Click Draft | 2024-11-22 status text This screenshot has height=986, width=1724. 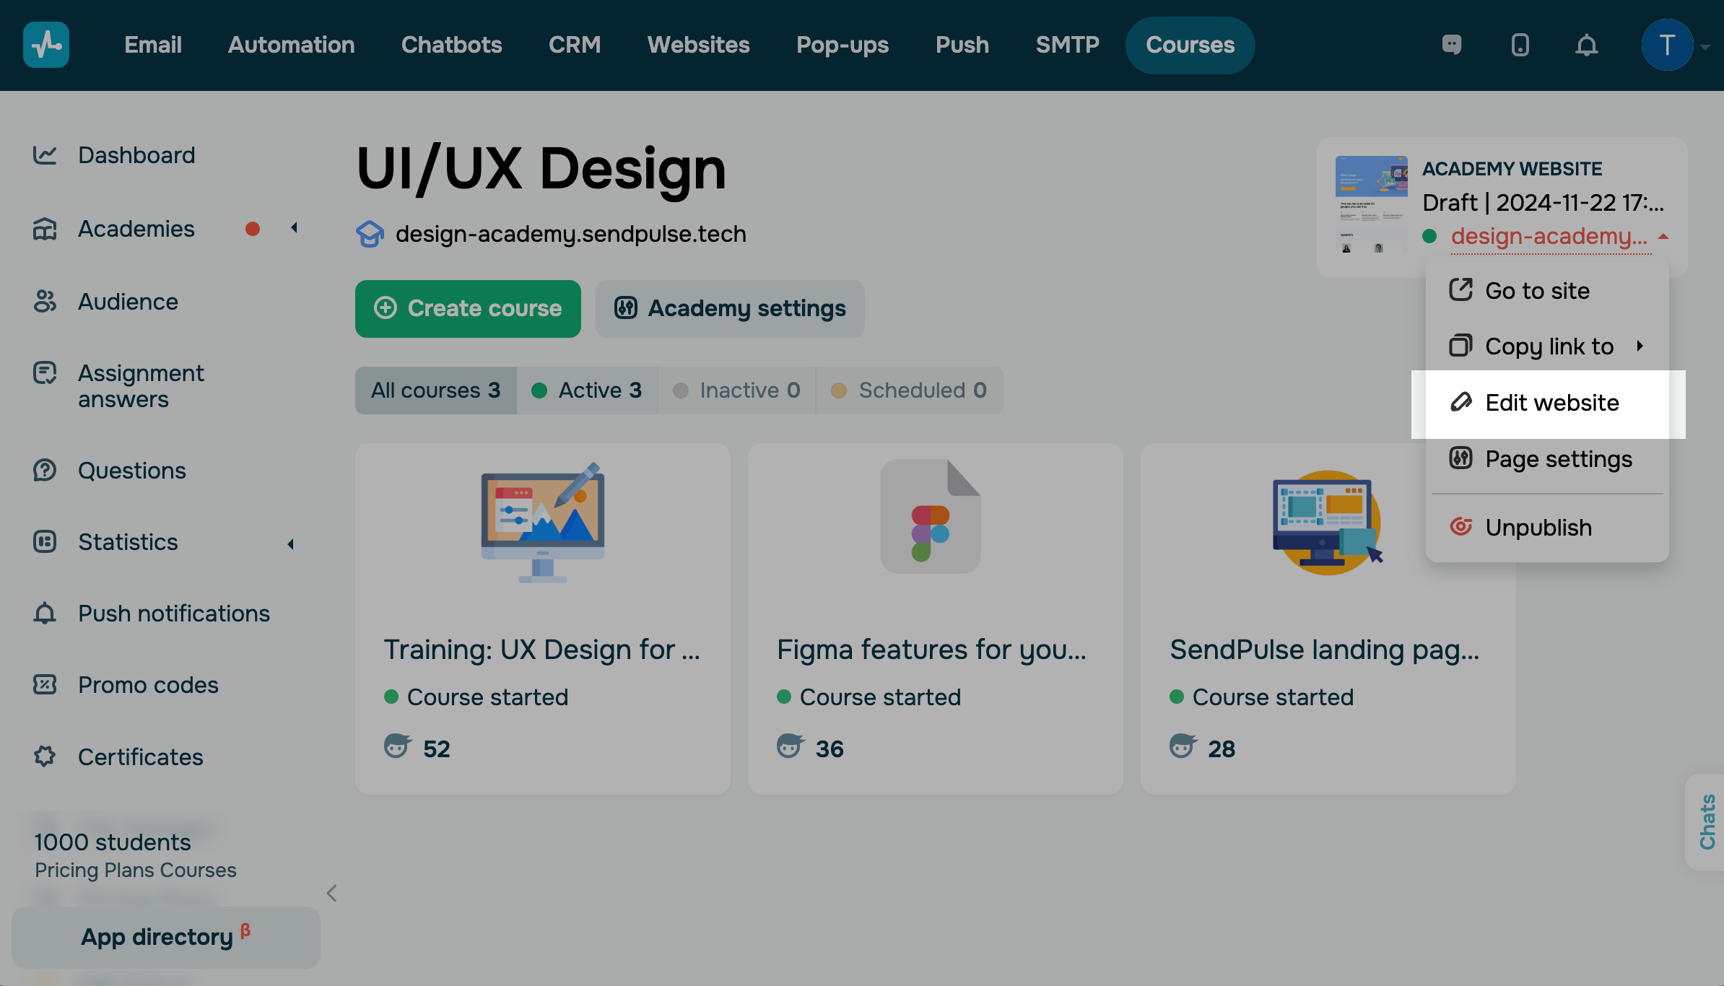point(1544,203)
